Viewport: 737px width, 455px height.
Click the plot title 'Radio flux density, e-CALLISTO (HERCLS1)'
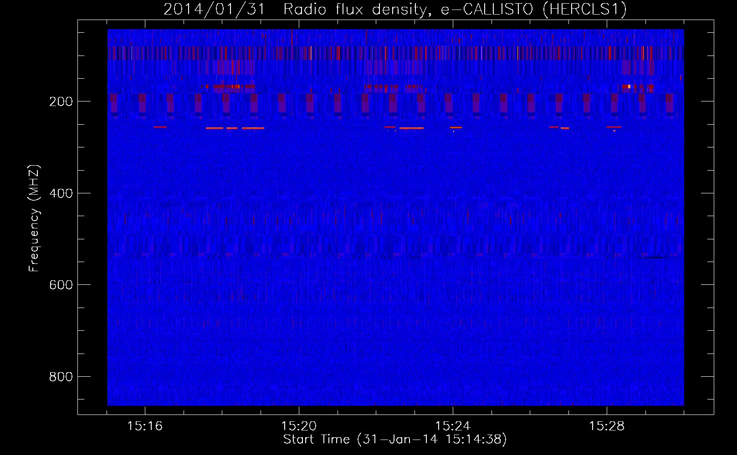(x=455, y=9)
